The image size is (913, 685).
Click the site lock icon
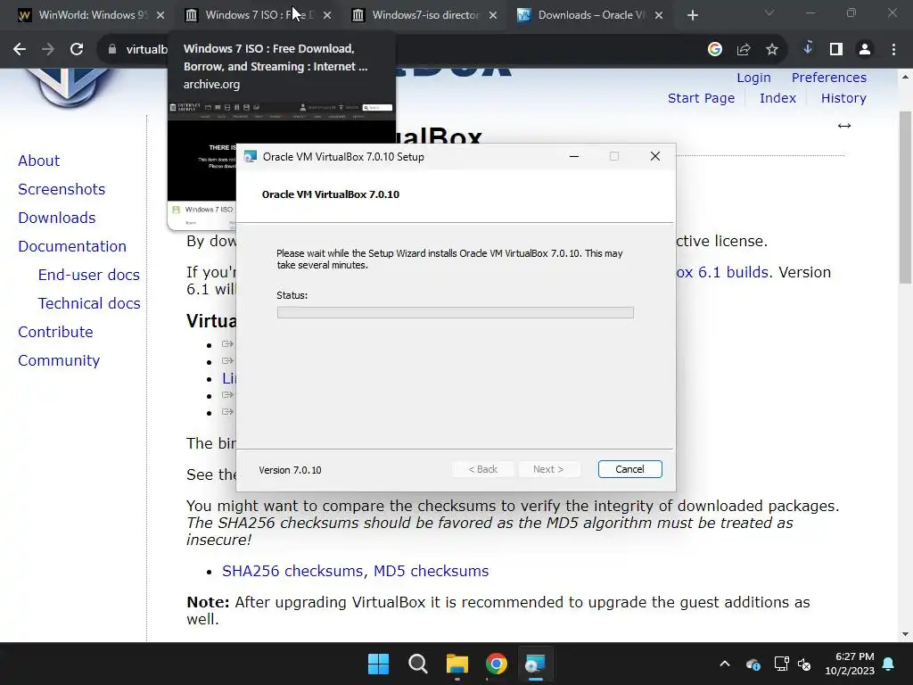click(x=112, y=50)
